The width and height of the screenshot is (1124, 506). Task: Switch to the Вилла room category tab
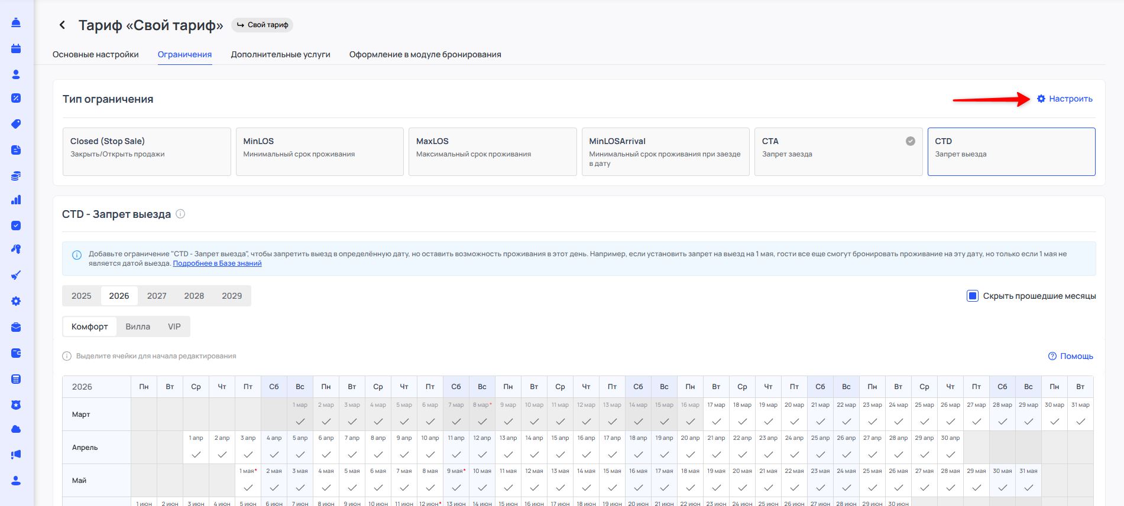[138, 327]
